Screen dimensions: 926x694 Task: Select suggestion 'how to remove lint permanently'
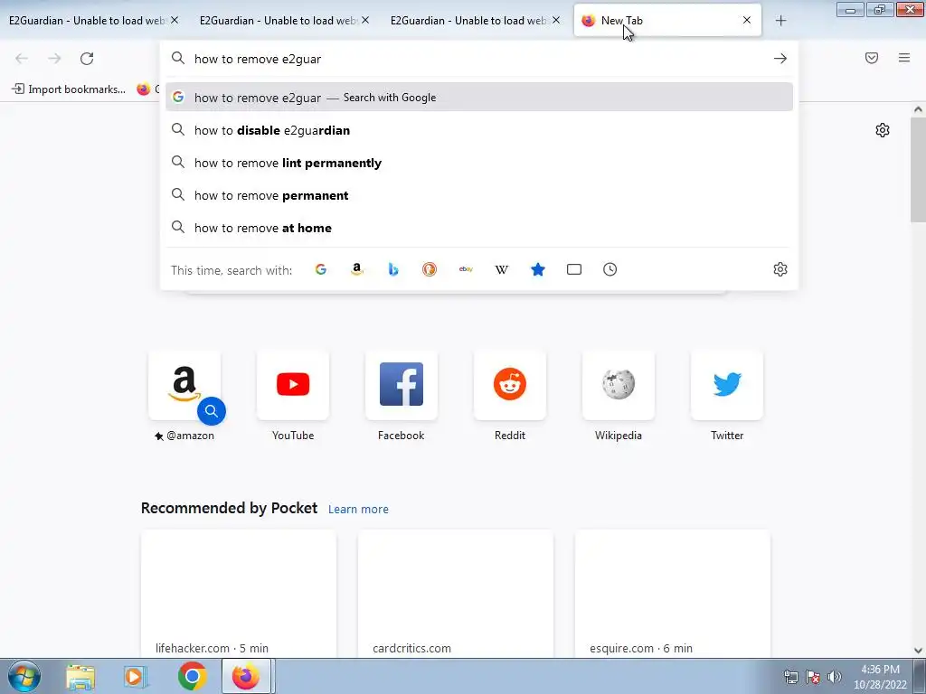click(x=479, y=163)
